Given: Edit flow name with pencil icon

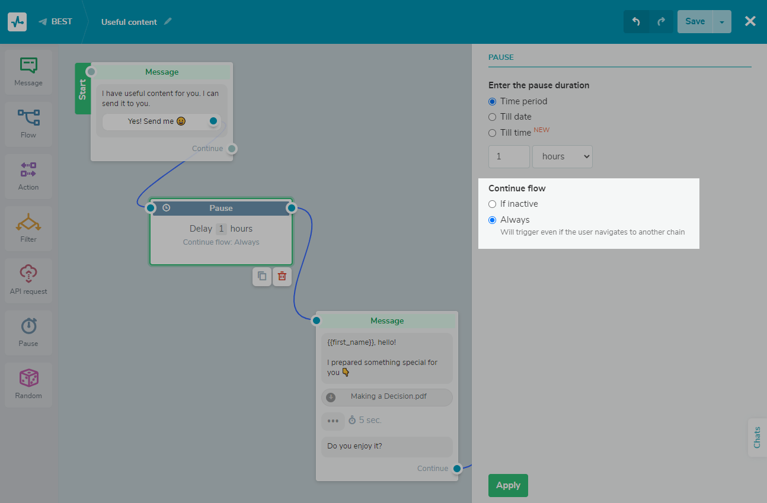Looking at the screenshot, I should tap(168, 22).
